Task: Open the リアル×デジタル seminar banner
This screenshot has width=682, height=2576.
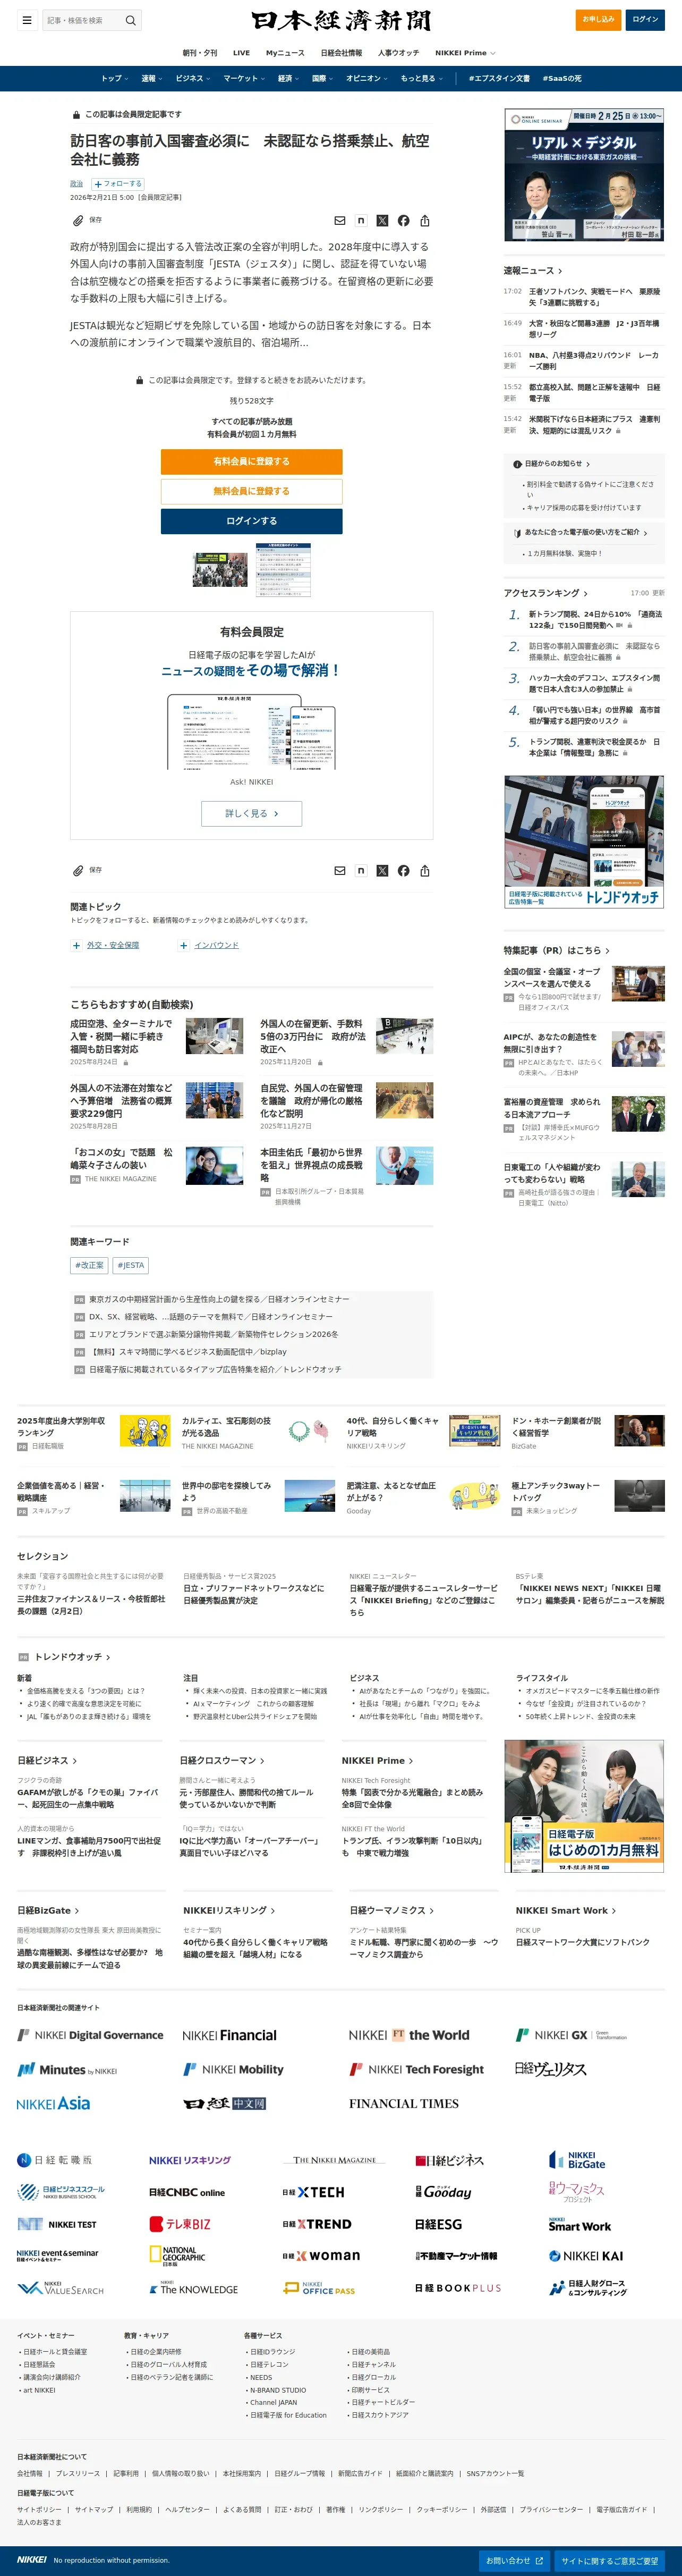Action: click(x=584, y=175)
